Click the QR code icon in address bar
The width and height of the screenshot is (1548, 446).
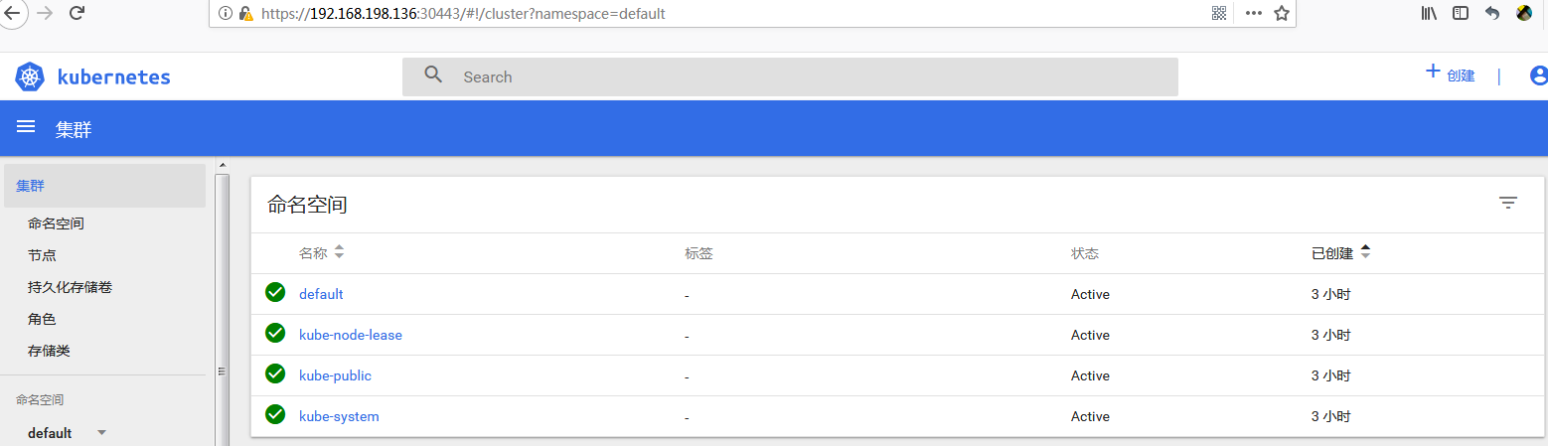click(x=1219, y=13)
